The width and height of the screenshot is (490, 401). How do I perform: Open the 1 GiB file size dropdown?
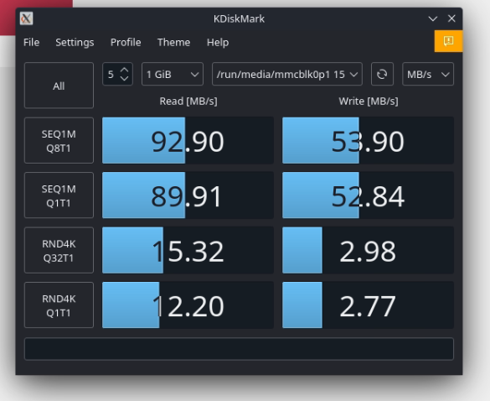point(173,74)
